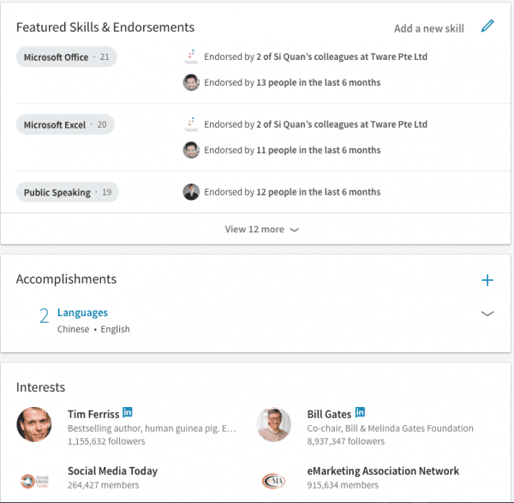Click the LinkedIn badge beside Tim Ferriss

point(128,412)
